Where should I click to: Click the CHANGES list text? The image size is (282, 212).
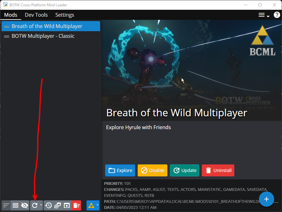(186, 192)
